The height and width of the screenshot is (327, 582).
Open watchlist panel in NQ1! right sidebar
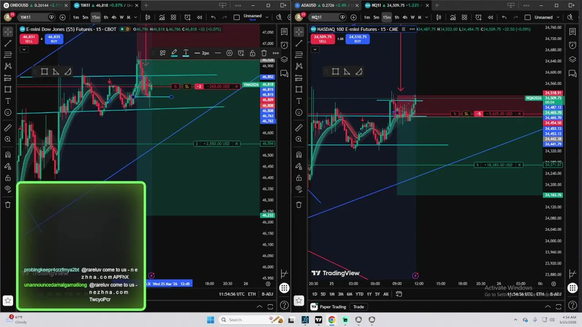572,31
